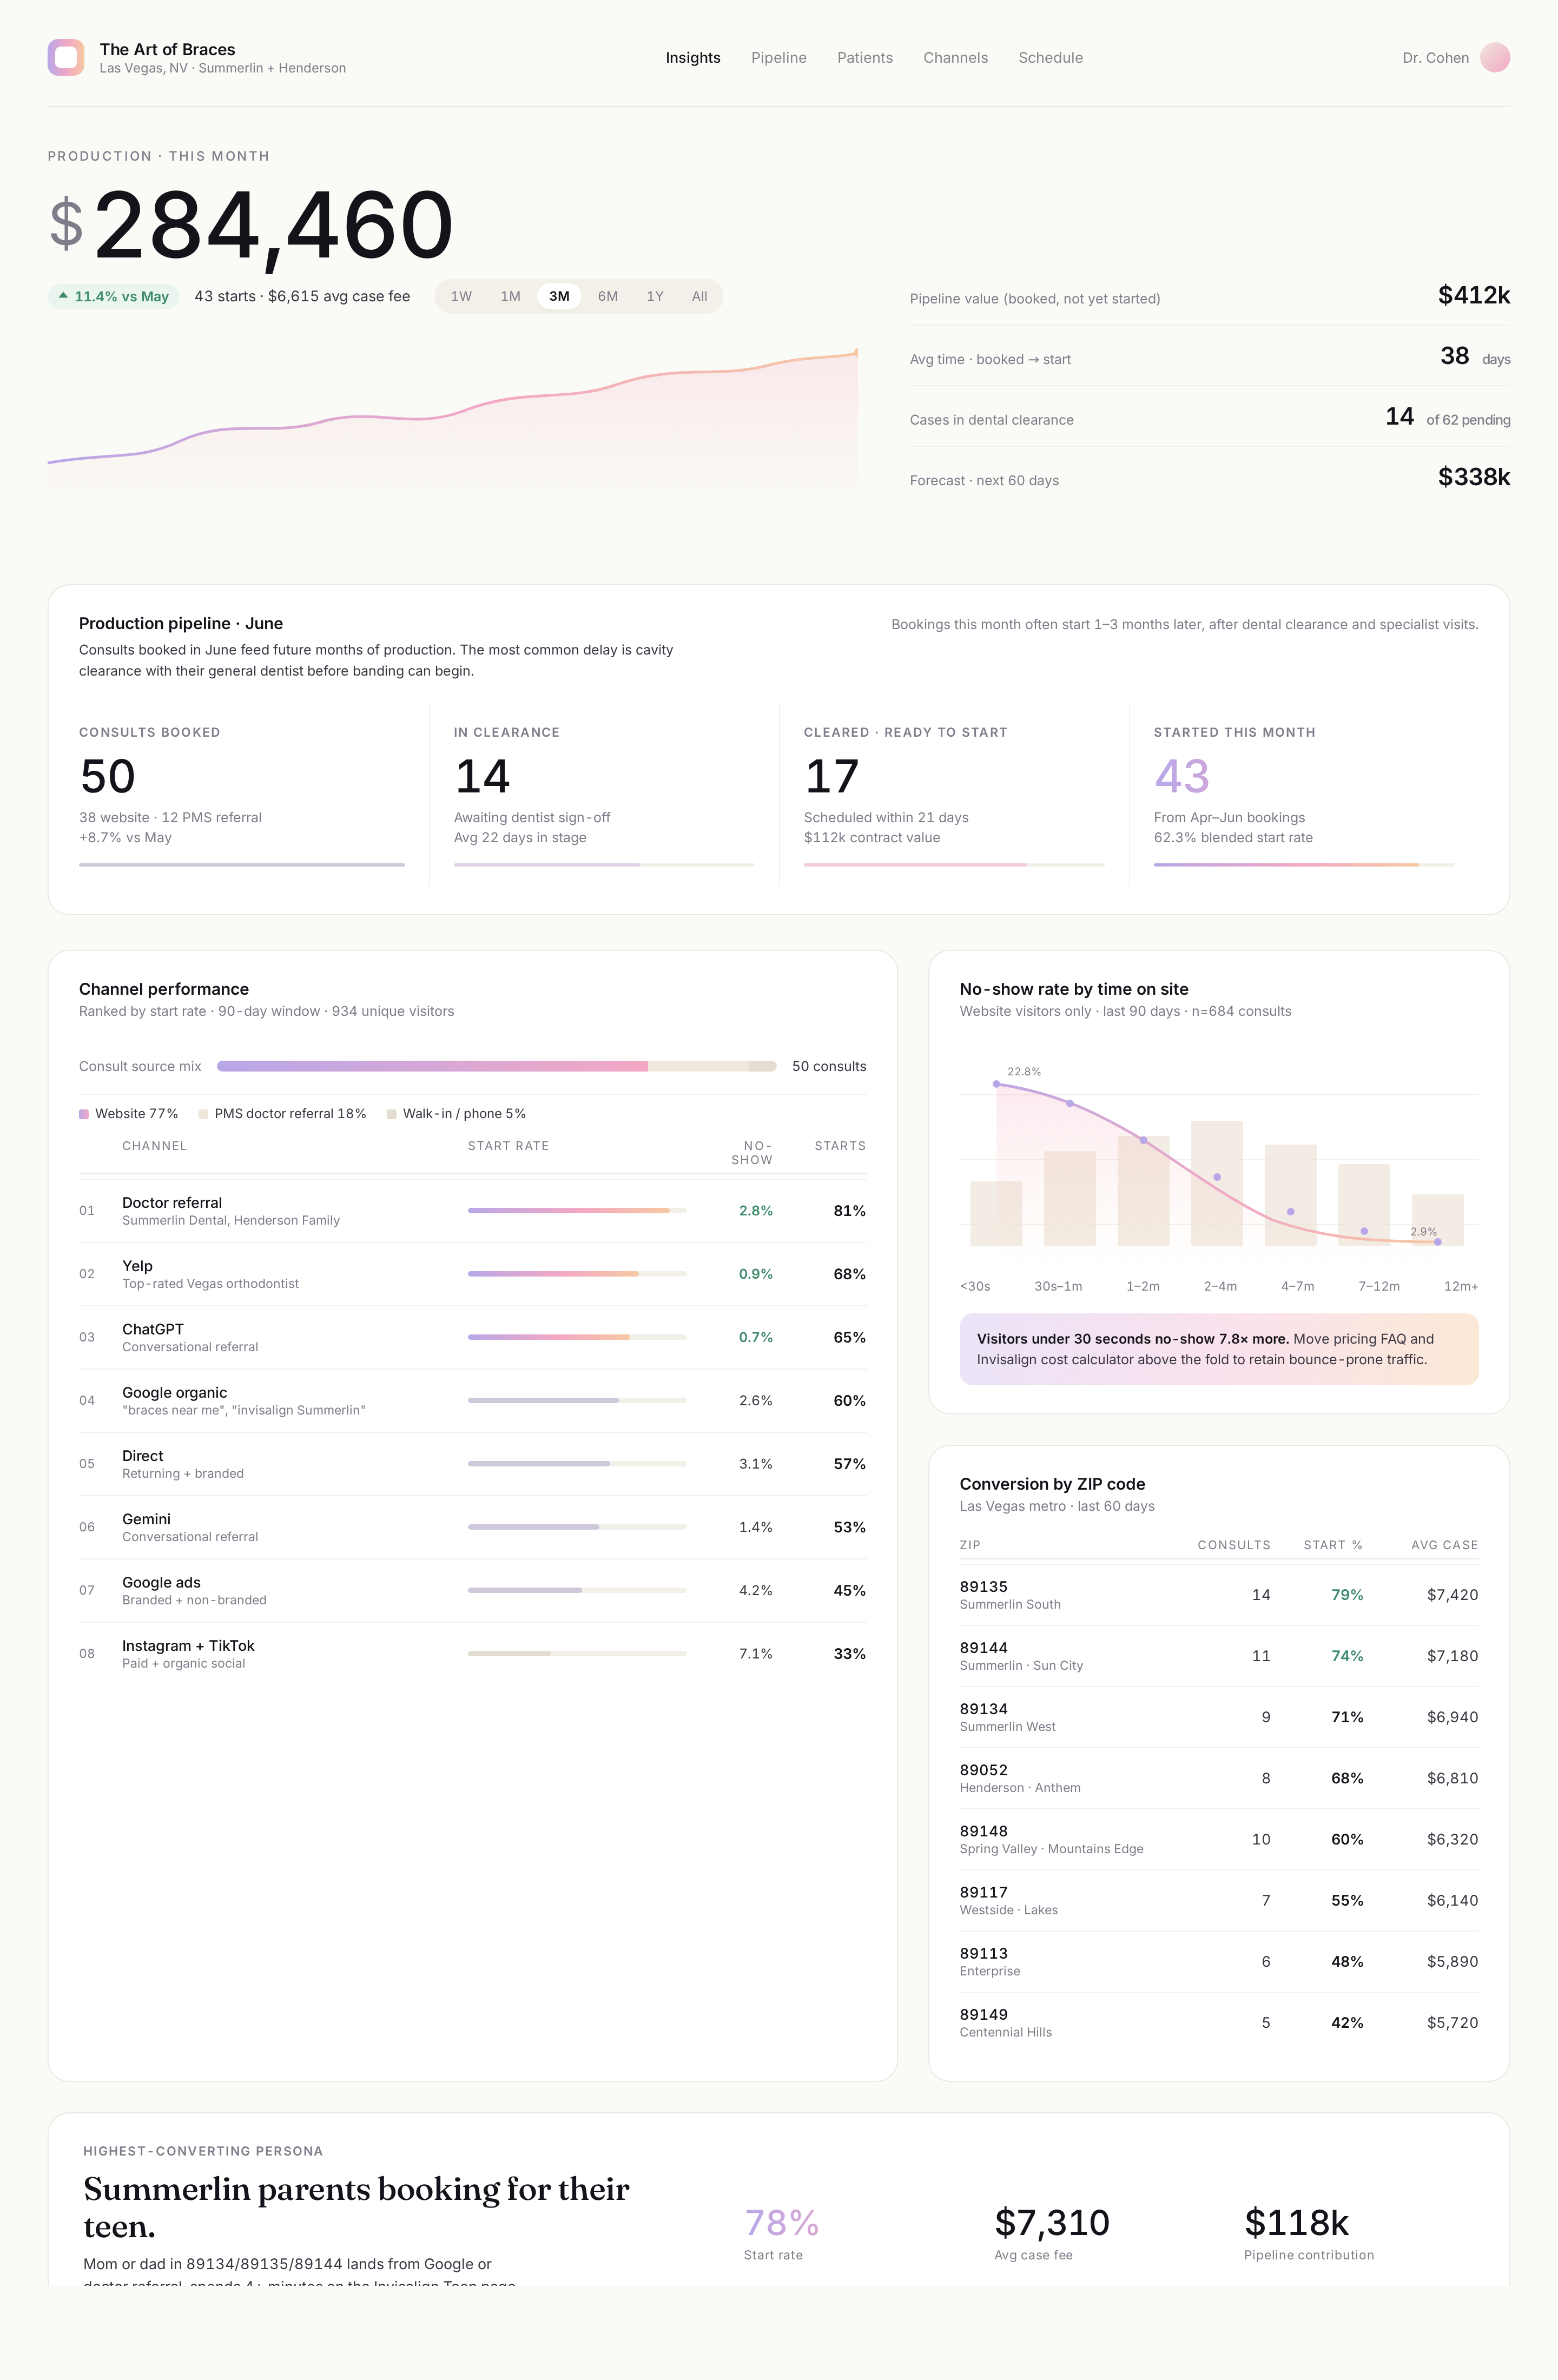Image resolution: width=1558 pixels, height=2380 pixels.
Task: Click the 22.8% point on no-show chart
Action: (996, 1084)
